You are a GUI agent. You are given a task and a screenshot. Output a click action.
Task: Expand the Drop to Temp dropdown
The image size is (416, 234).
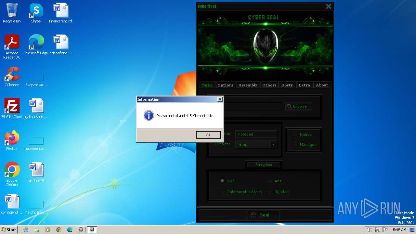tap(273, 144)
